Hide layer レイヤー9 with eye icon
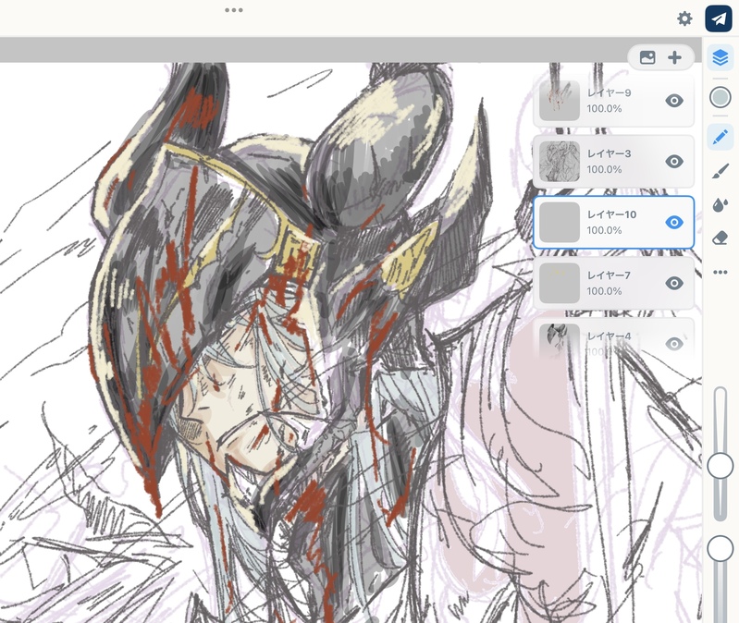 (674, 101)
